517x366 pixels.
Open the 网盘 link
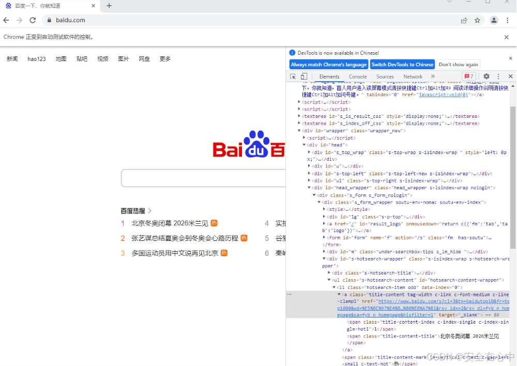pos(144,59)
